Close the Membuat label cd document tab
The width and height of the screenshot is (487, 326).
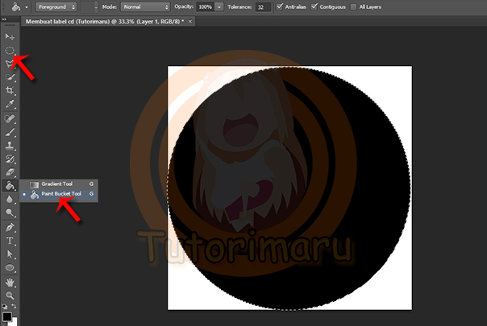pos(190,22)
